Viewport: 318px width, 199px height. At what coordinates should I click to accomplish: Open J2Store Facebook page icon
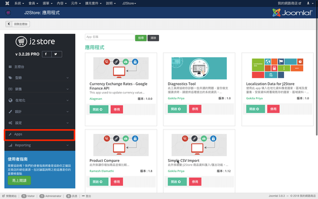click(x=47, y=54)
